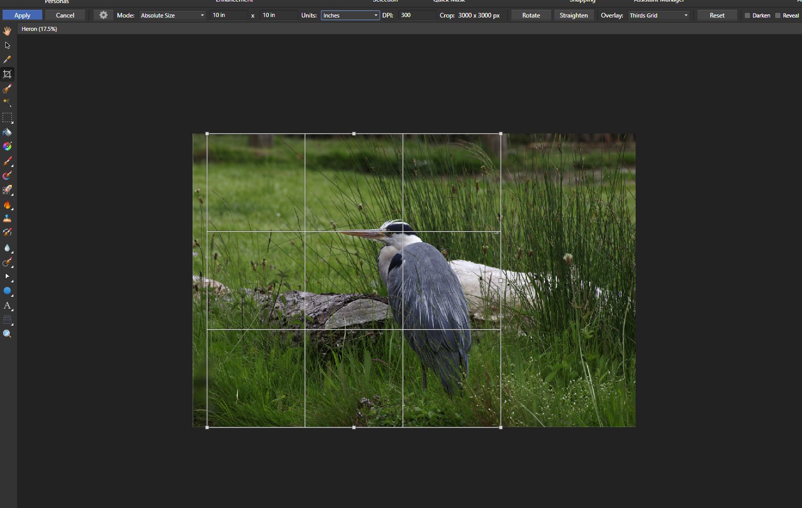This screenshot has width=802, height=508.
Task: Open the Mode dropdown showing Absolute Size
Action: pos(173,15)
